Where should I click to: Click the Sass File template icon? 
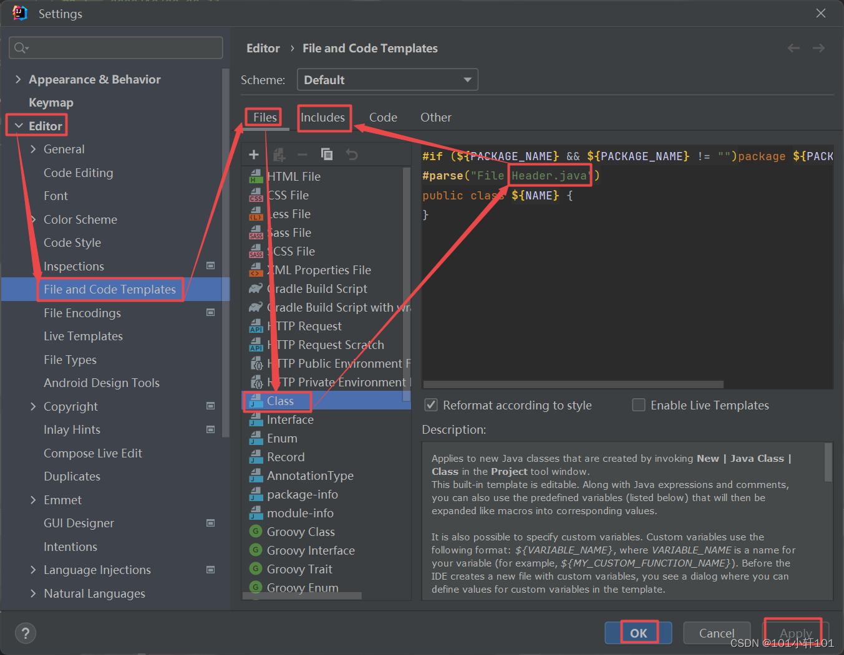[256, 232]
